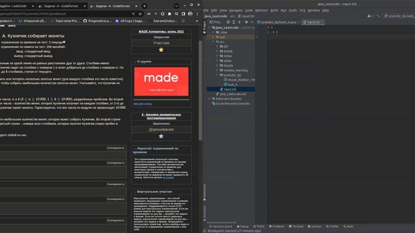Select input.txt in project tree

pos(228,89)
